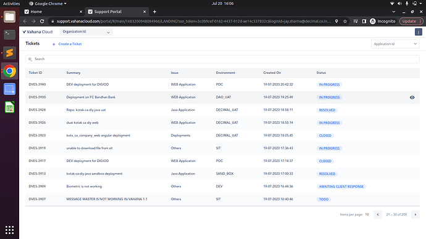
Task: Open Sublime Text from the dock
Action: tap(9, 53)
